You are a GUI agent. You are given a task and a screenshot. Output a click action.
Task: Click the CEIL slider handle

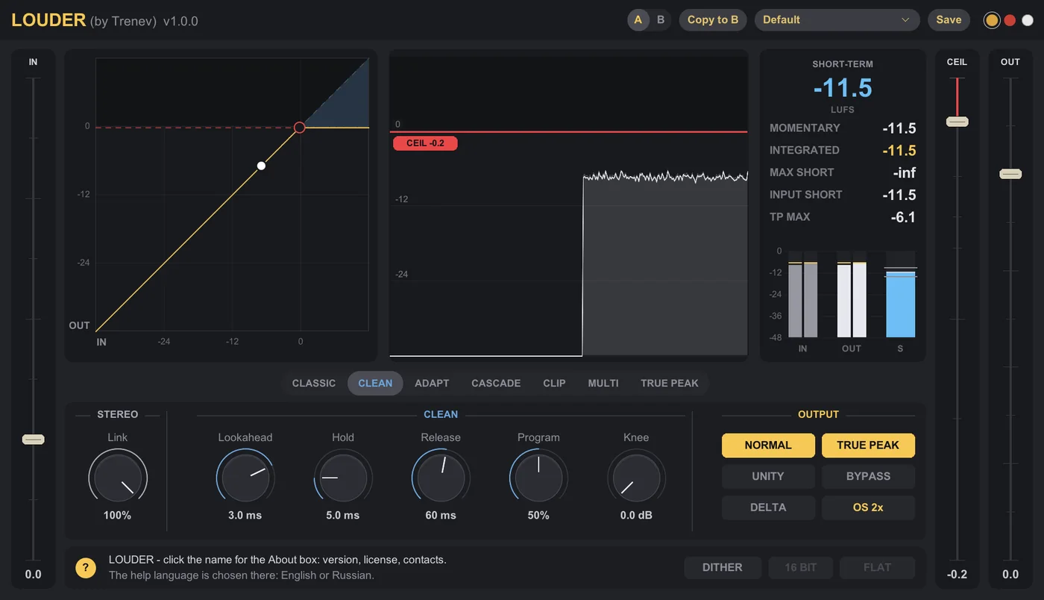[x=957, y=122]
